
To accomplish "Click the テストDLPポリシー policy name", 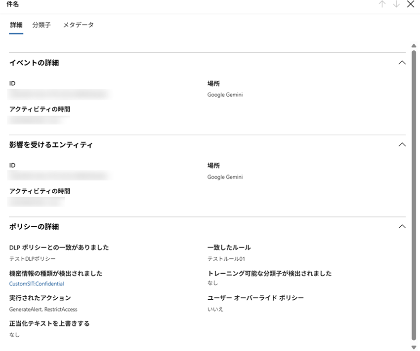I will (33, 259).
